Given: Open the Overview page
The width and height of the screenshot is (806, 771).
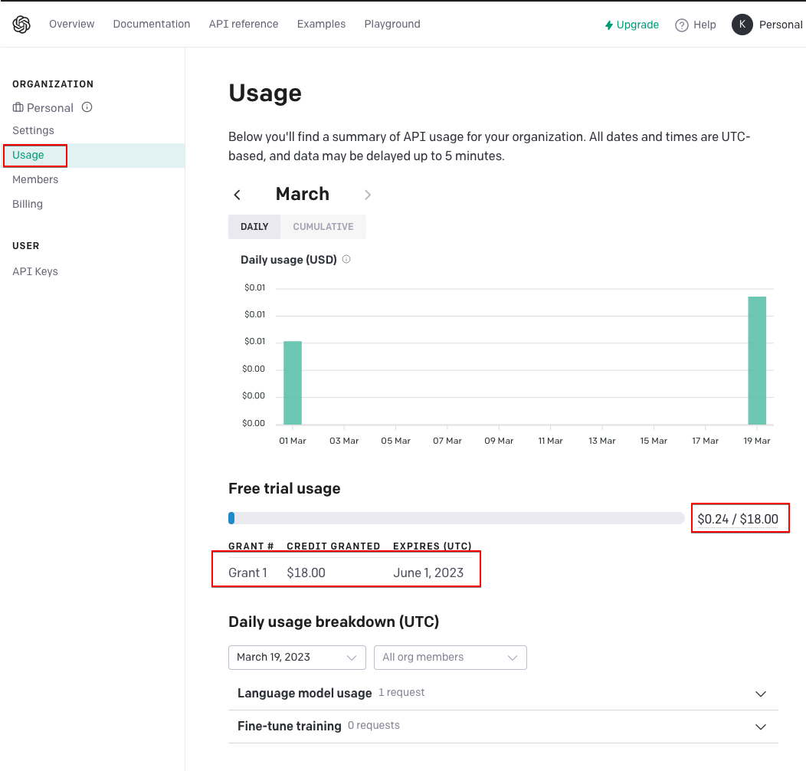Looking at the screenshot, I should point(71,25).
